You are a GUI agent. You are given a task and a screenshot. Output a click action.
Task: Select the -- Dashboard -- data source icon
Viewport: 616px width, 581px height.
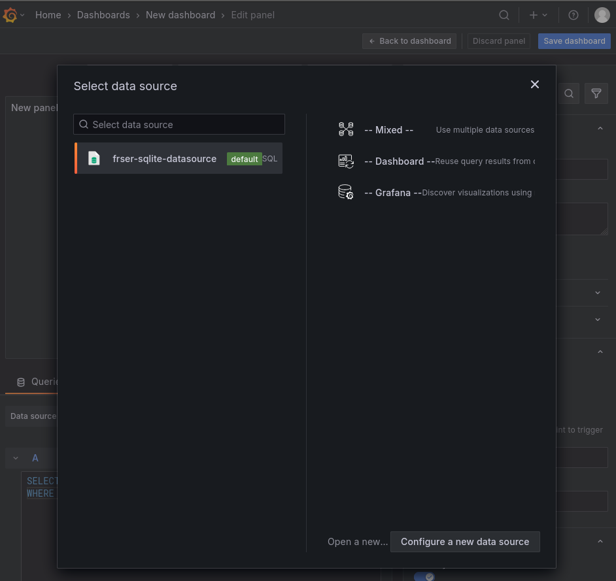346,161
